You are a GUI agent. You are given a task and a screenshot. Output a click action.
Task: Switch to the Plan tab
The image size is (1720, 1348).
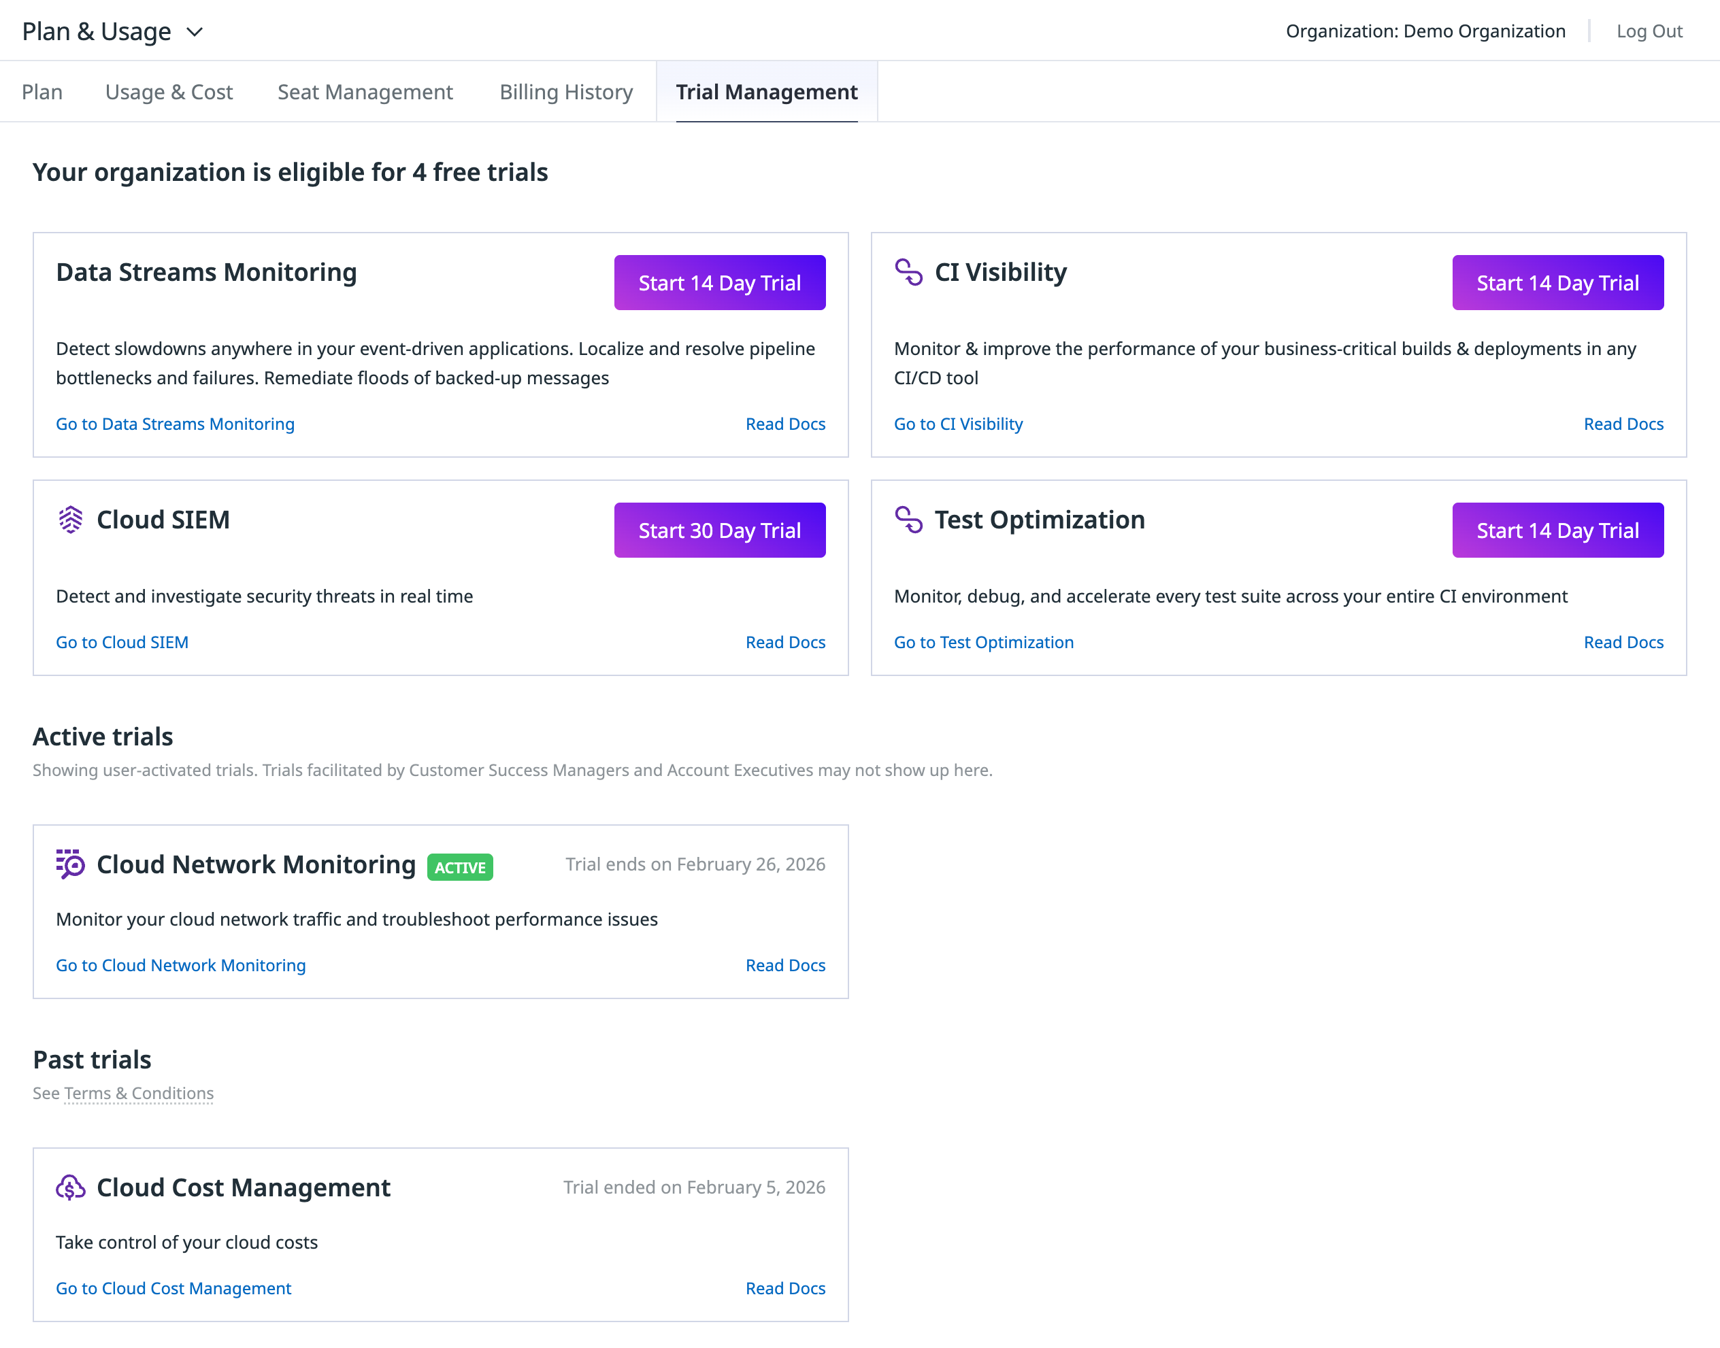(42, 92)
